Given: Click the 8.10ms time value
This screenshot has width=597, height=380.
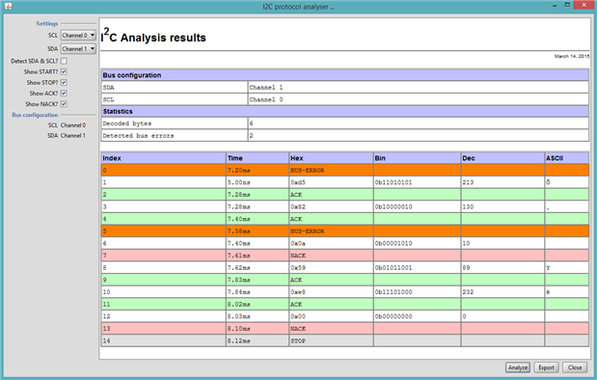Looking at the screenshot, I should pos(239,329).
